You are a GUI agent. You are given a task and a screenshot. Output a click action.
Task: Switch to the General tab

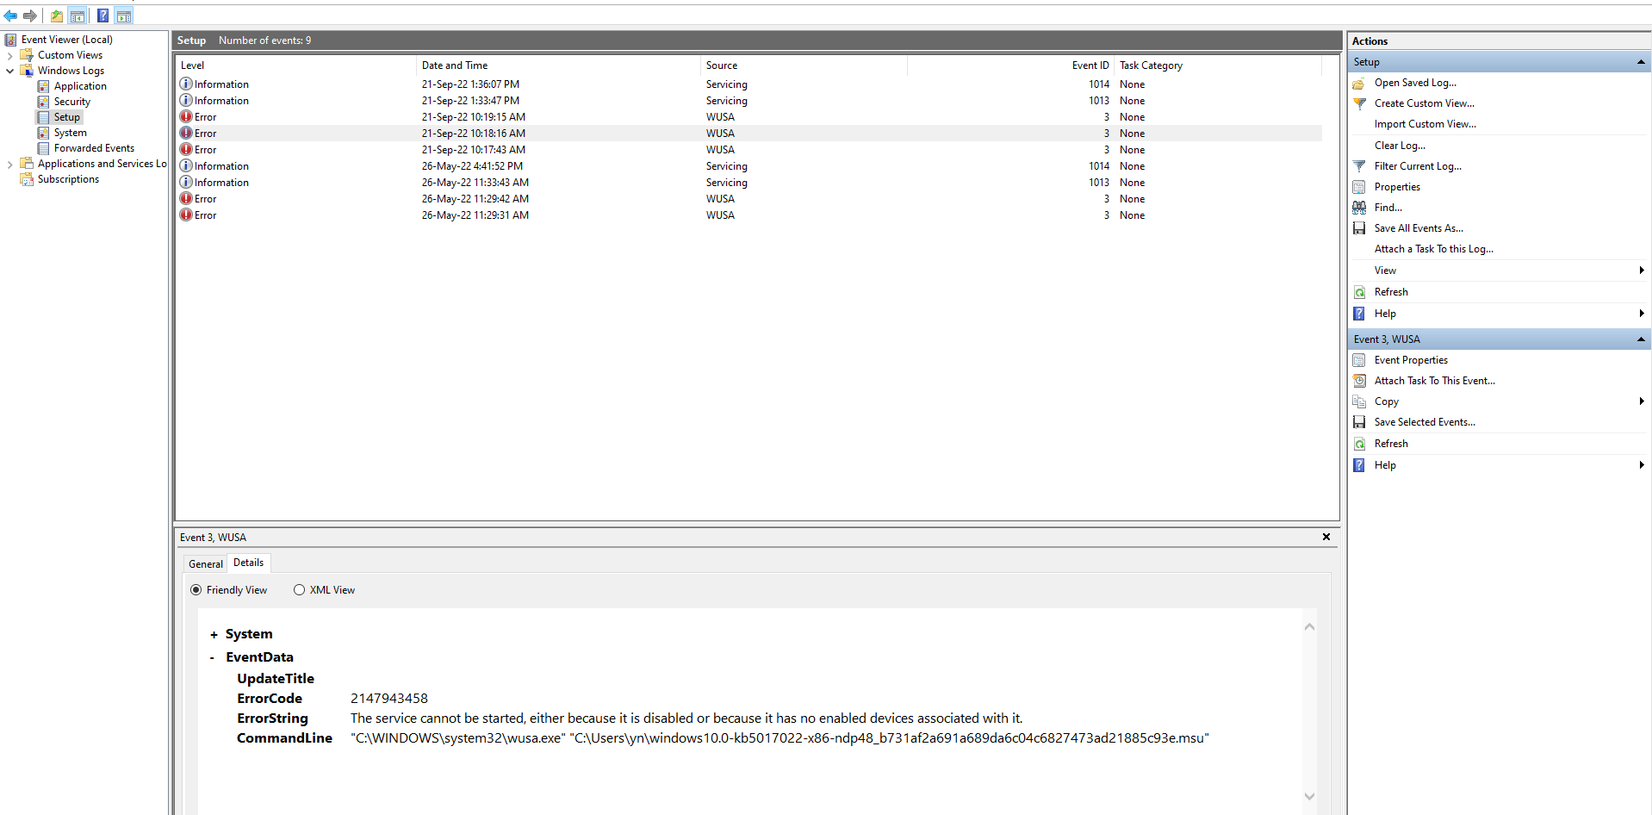[x=204, y=563]
